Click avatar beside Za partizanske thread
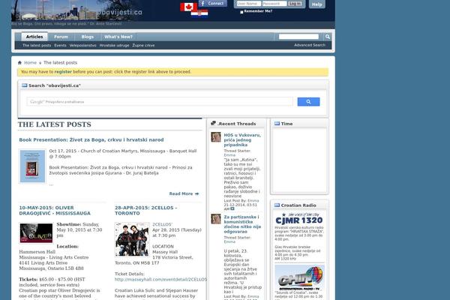450x300 pixels. 216,219
